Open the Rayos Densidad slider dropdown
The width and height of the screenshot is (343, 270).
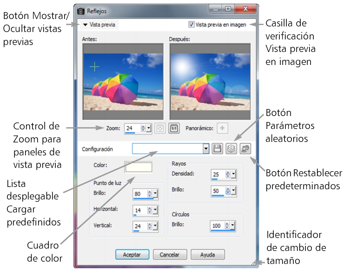click(234, 174)
